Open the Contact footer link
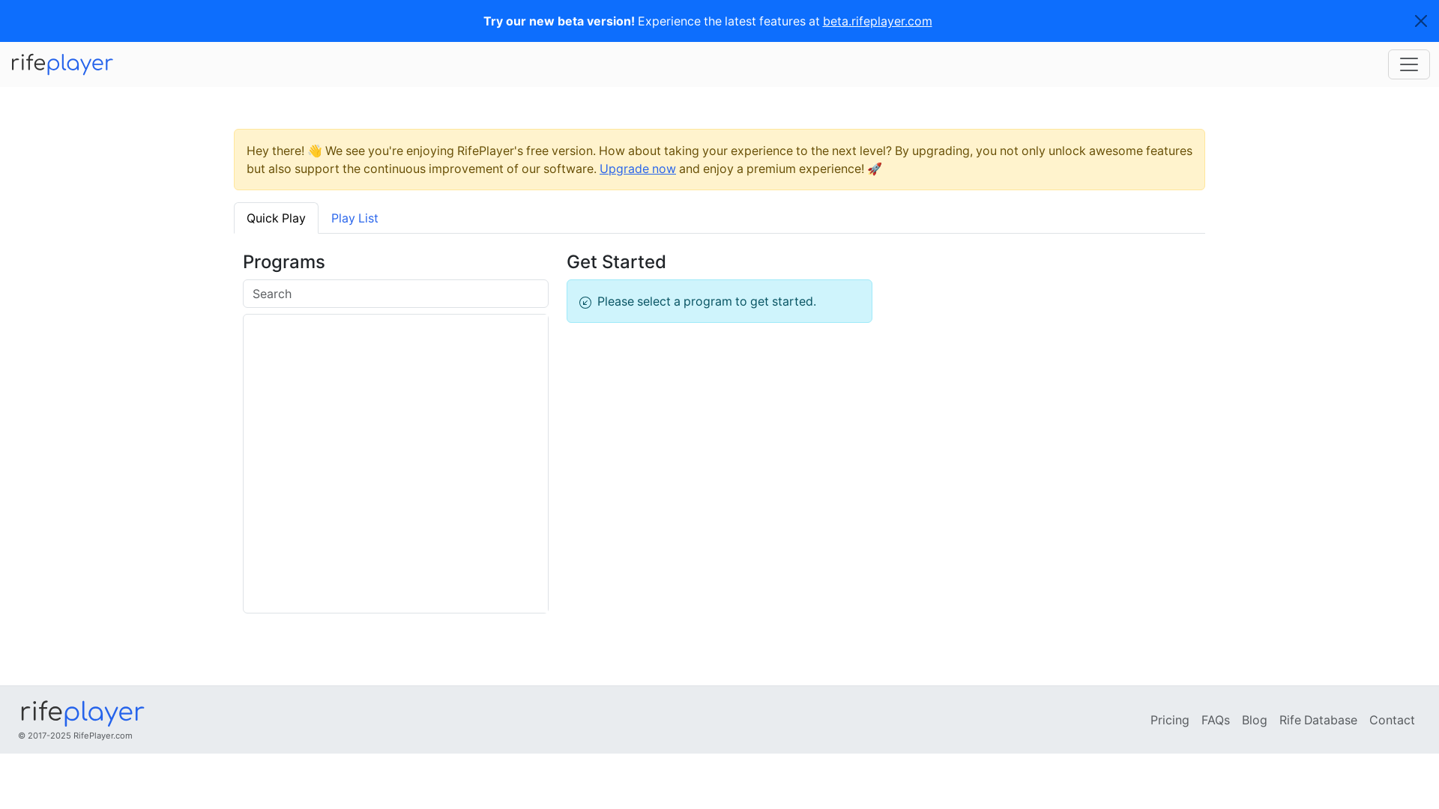Viewport: 1439px width, 809px height. pos(1392,720)
